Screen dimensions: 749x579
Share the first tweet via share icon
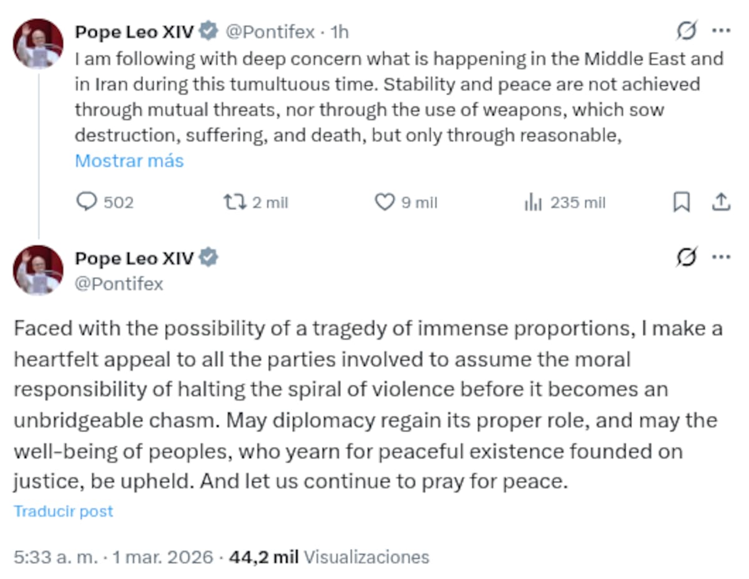tap(720, 202)
